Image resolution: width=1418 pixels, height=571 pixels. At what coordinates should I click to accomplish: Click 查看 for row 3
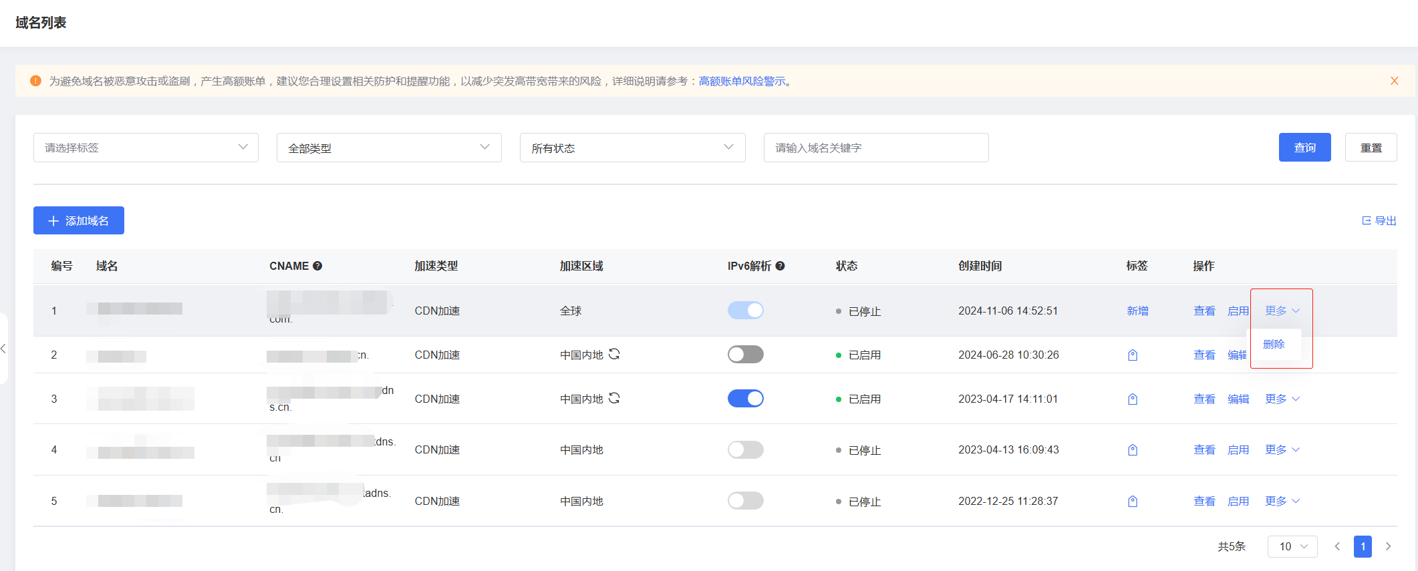(1204, 399)
